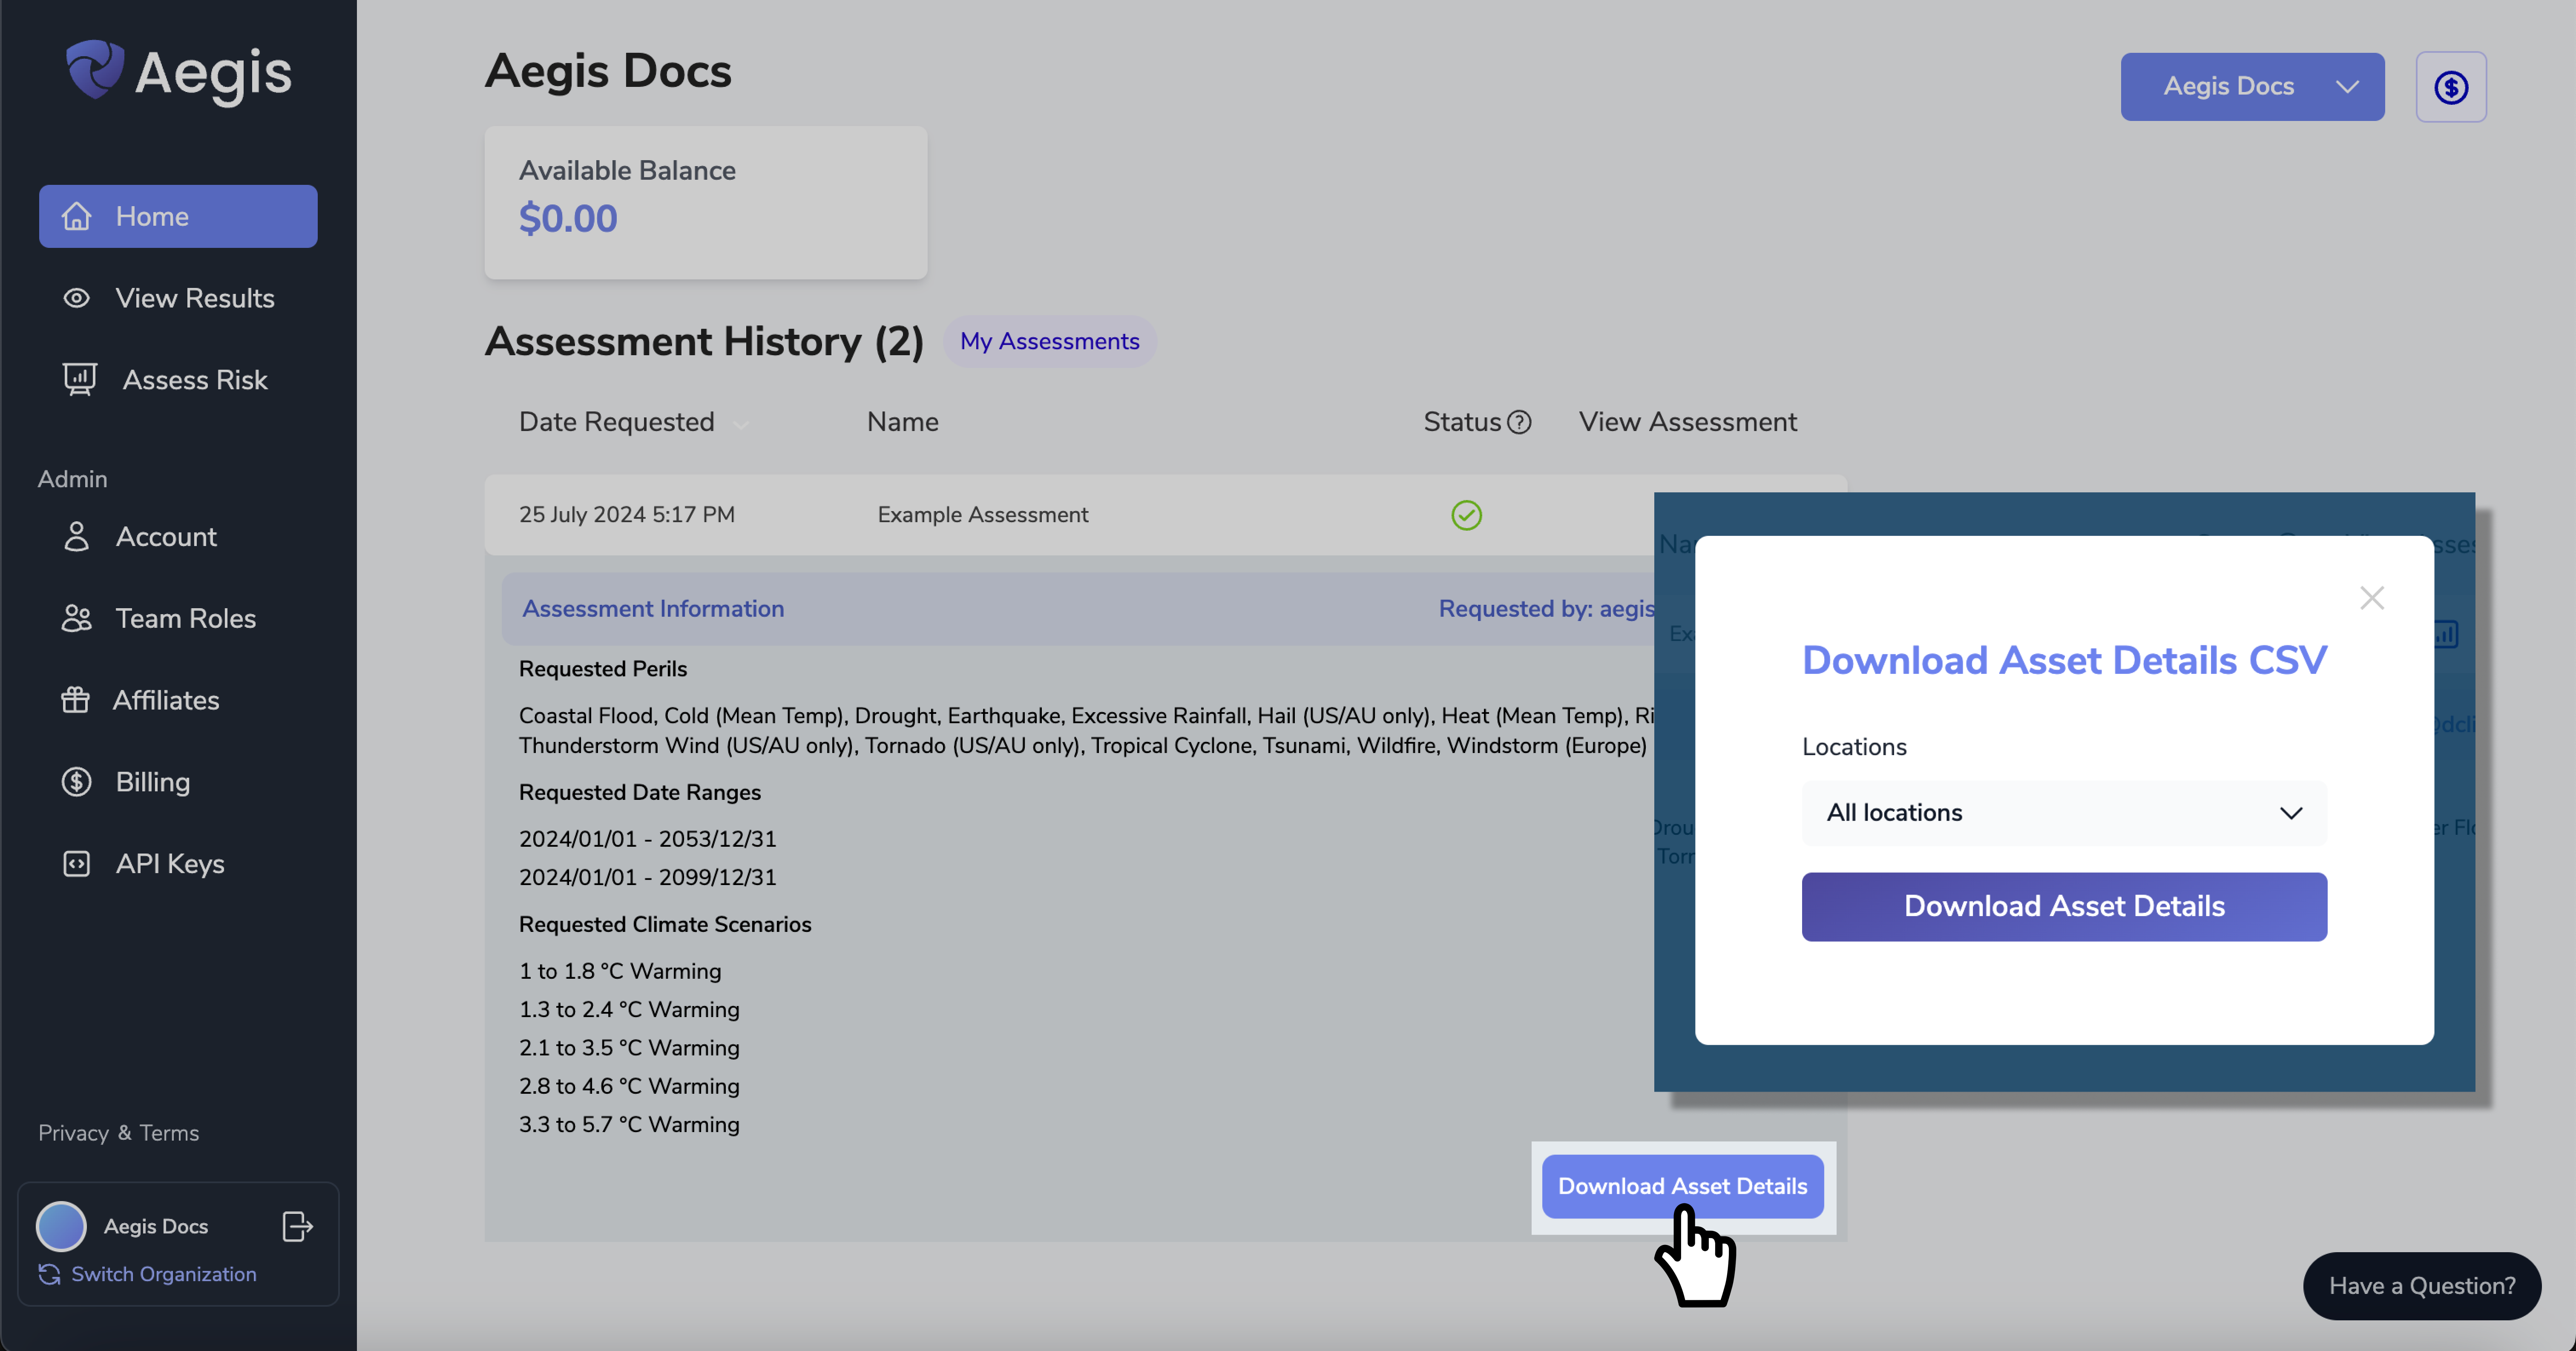
Task: Open Billing in the sidebar
Action: pos(126,782)
